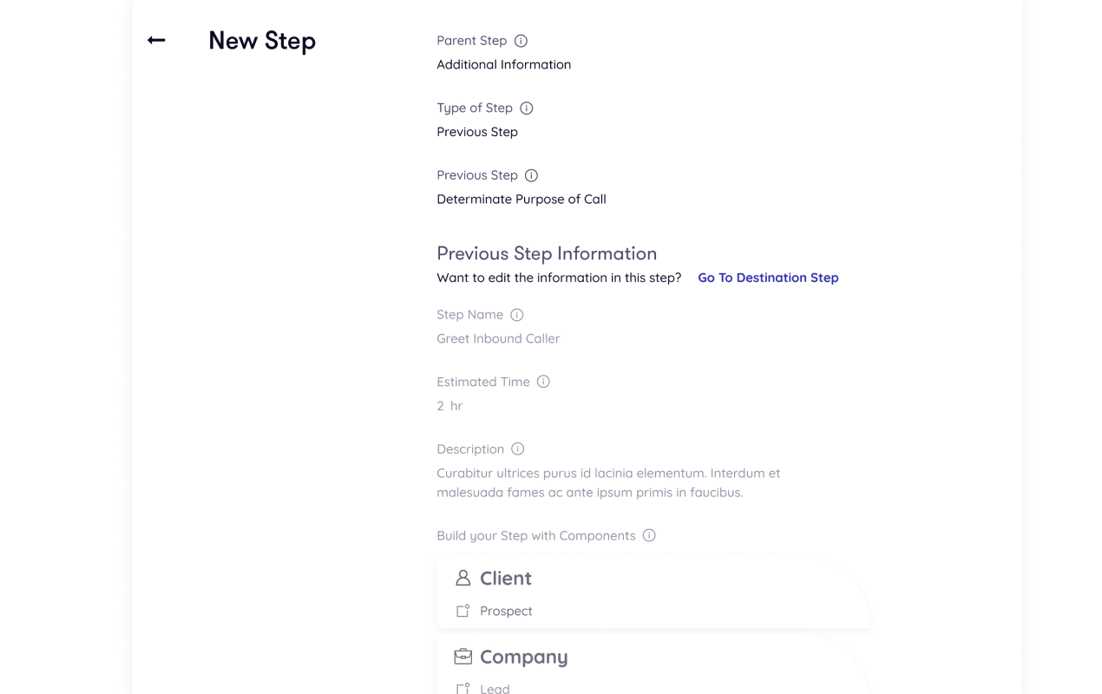
Task: Click the Prospect component icon
Action: coord(462,611)
